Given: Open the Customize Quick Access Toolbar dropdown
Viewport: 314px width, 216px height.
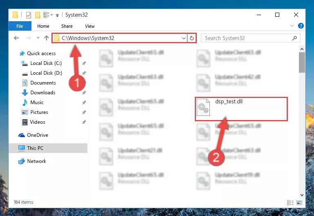Looking at the screenshot, I should (x=57, y=16).
